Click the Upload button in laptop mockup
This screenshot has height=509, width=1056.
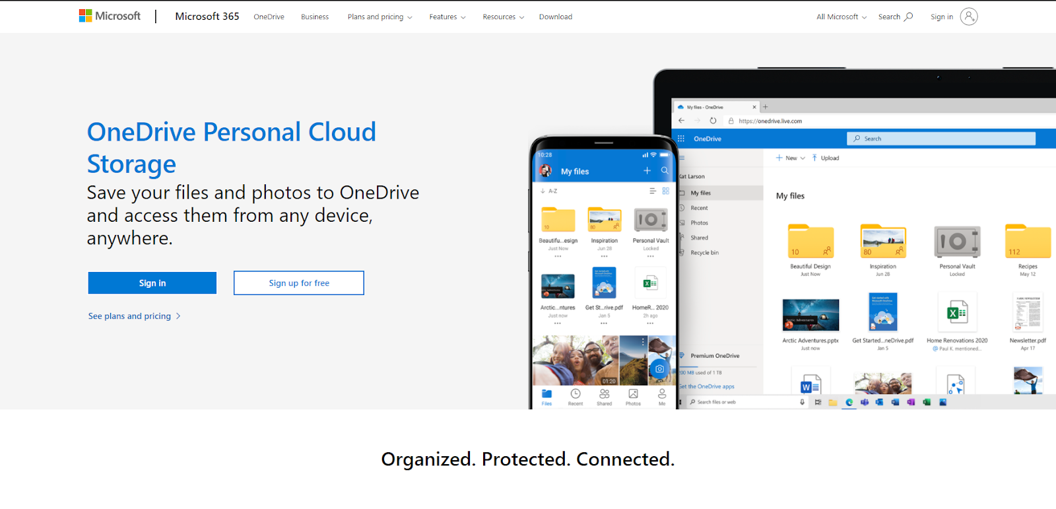click(826, 158)
